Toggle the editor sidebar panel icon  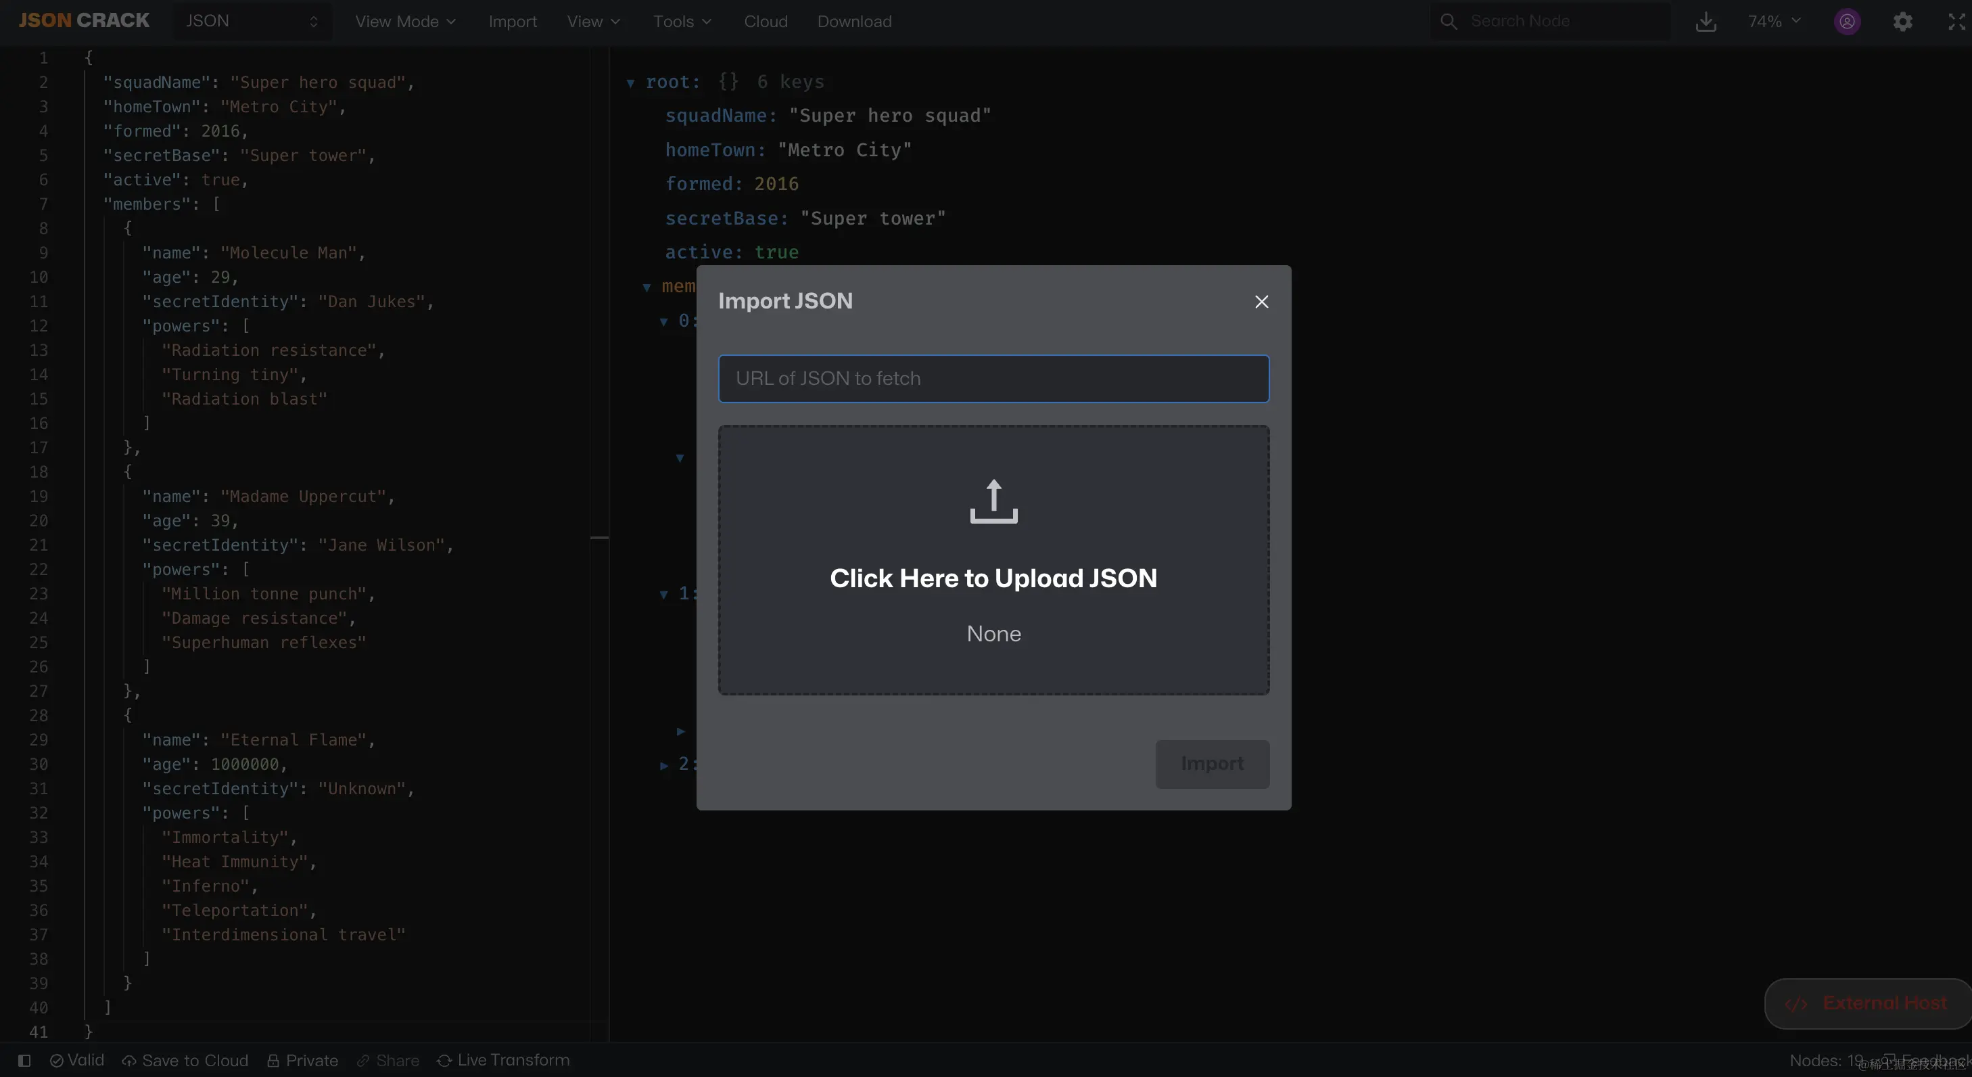tap(24, 1060)
